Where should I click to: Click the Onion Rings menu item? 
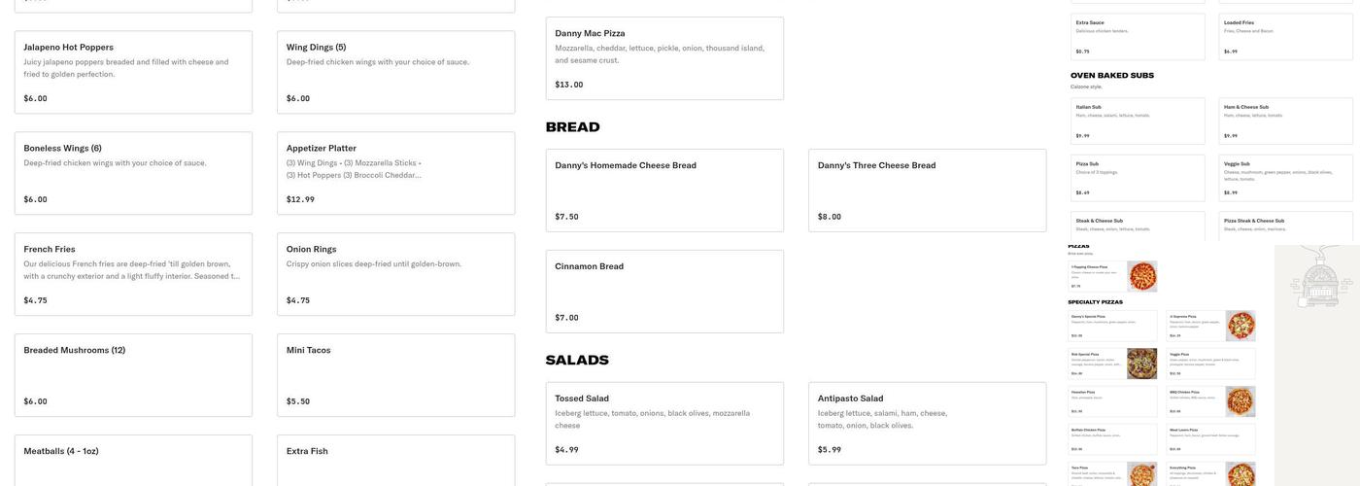pos(395,274)
